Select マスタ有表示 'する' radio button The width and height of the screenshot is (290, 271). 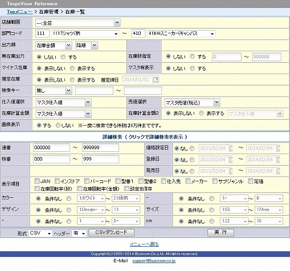(192, 69)
